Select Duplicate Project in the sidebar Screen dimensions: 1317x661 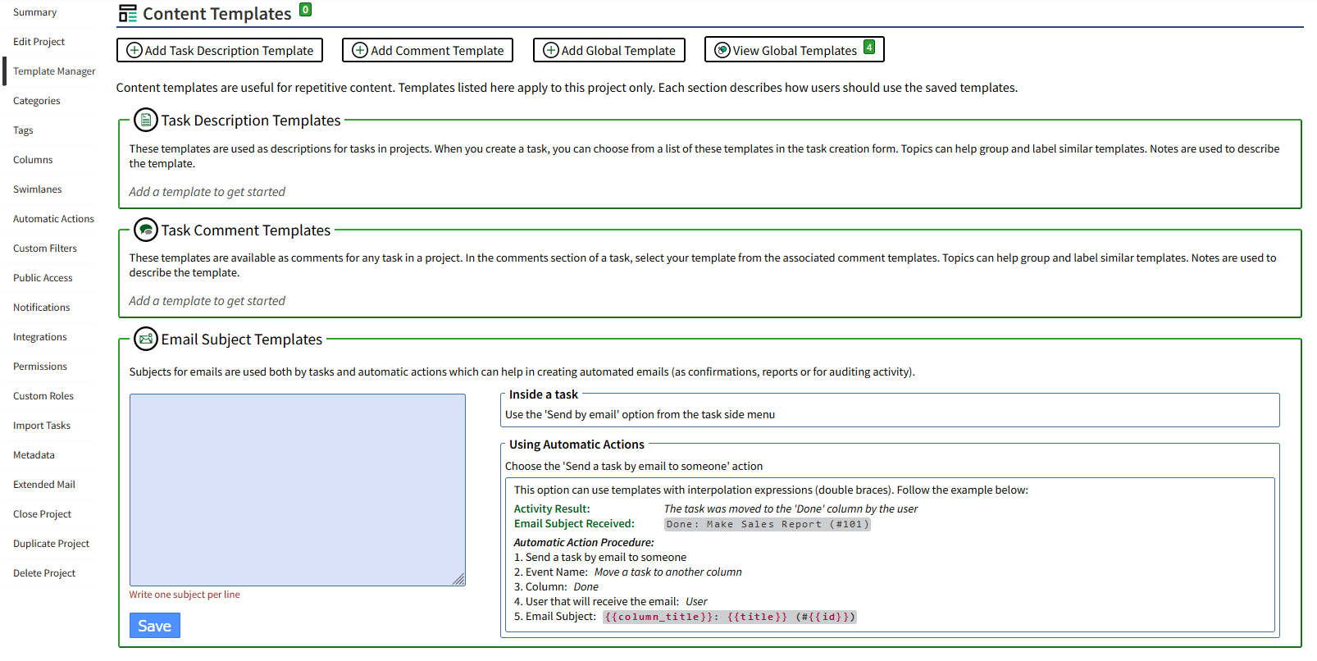click(x=51, y=544)
